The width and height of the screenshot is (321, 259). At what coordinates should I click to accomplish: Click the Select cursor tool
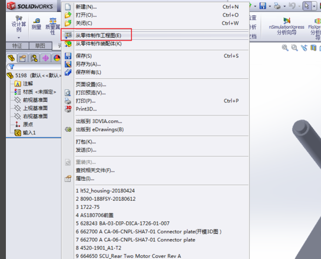coord(307,6)
